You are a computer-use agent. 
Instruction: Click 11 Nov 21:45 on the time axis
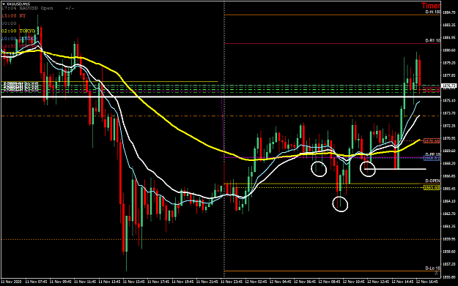(207, 282)
